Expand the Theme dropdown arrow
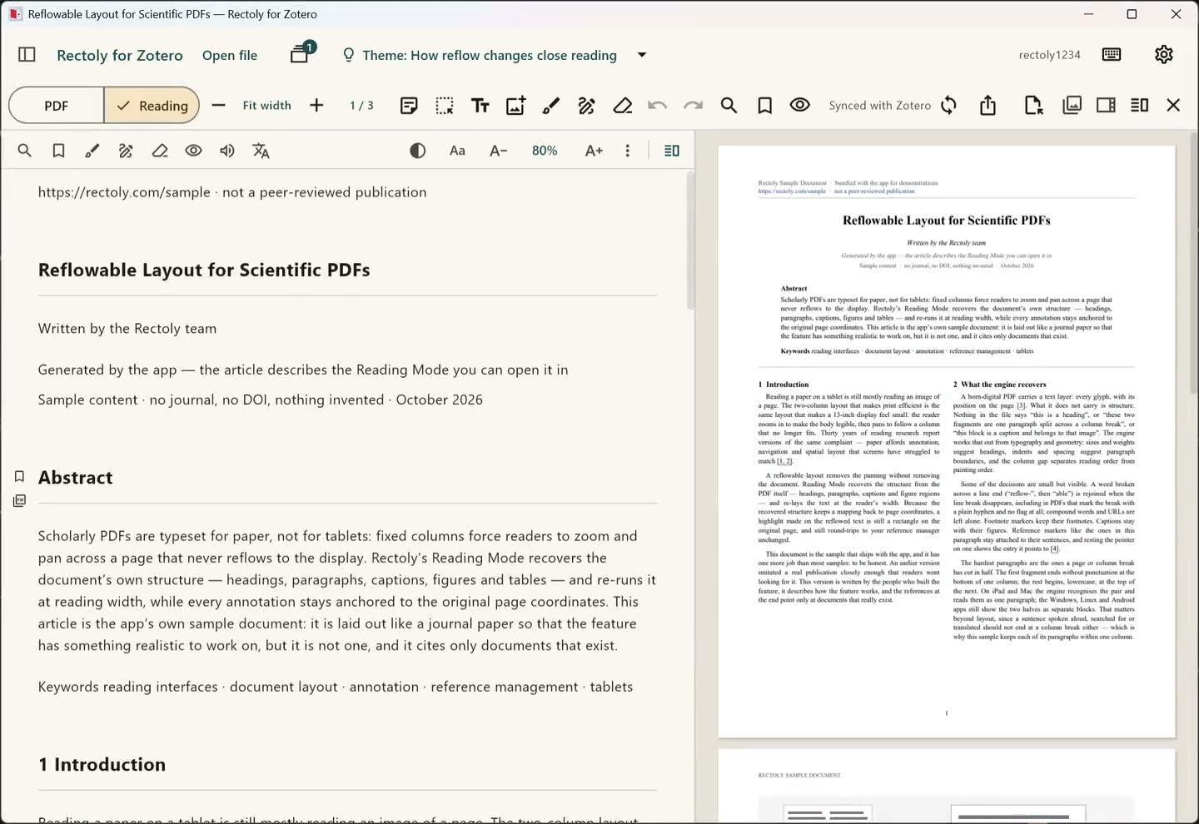Image resolution: width=1199 pixels, height=824 pixels. click(642, 55)
